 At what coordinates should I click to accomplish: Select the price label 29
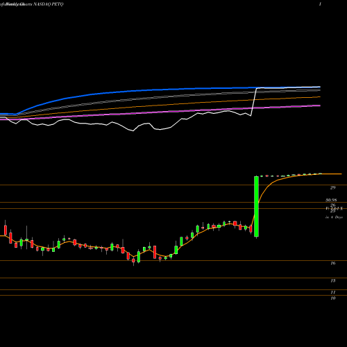pyautogui.click(x=332, y=187)
